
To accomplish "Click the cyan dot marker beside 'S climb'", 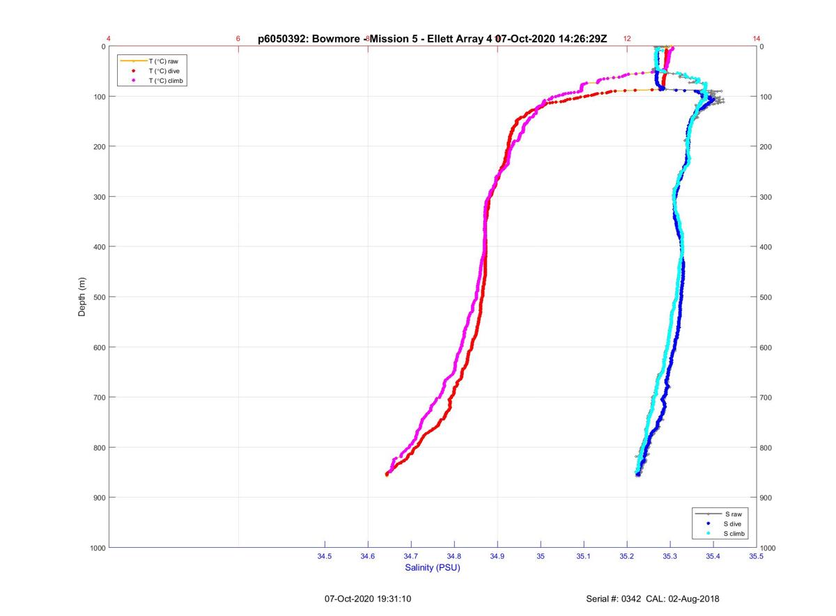I will point(708,533).
